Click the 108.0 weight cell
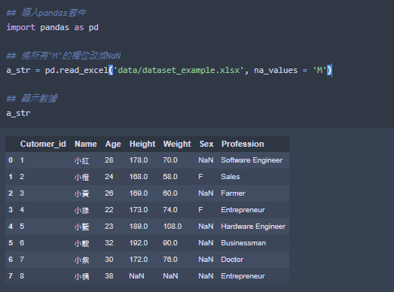Screen dimensions: 394x292 (x=172, y=227)
